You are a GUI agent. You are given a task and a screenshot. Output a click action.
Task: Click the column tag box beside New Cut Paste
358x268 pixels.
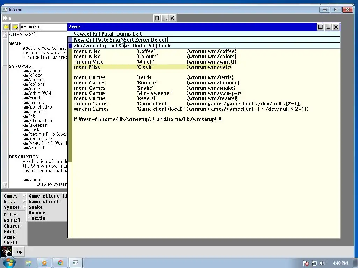(70, 40)
